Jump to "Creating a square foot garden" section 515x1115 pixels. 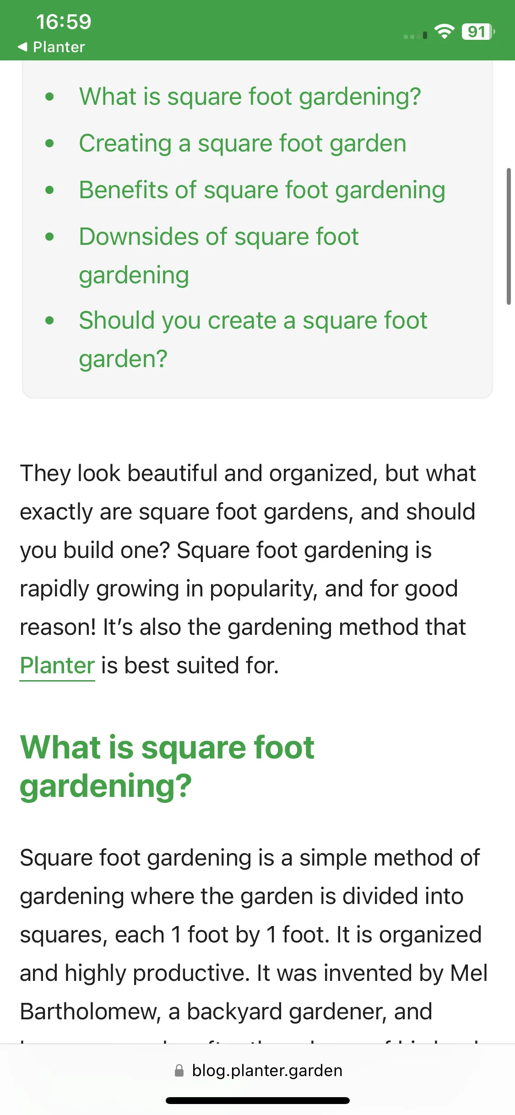coord(243,143)
